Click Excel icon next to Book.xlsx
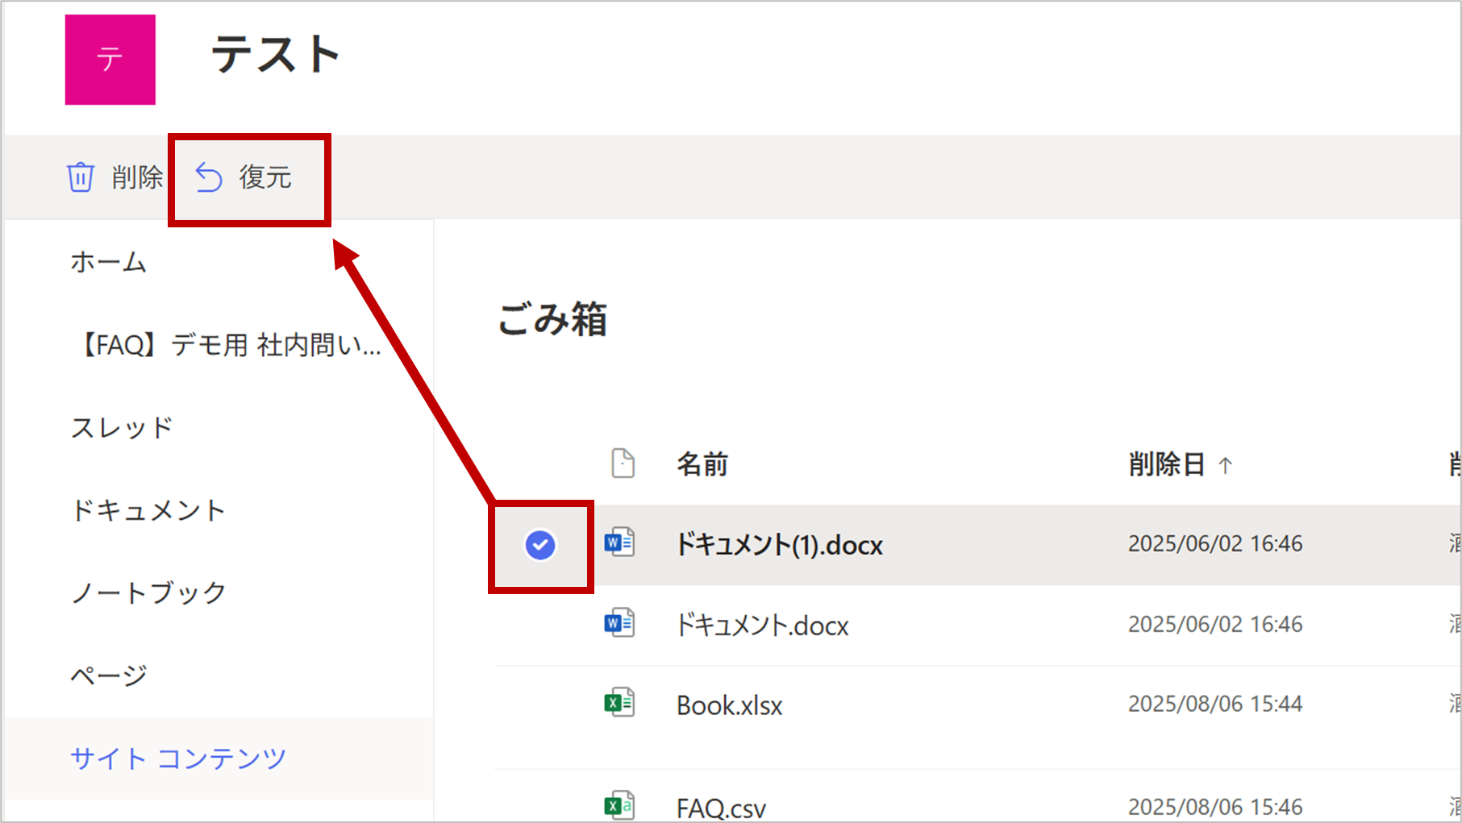Screen dimensions: 1462x823 (619, 704)
